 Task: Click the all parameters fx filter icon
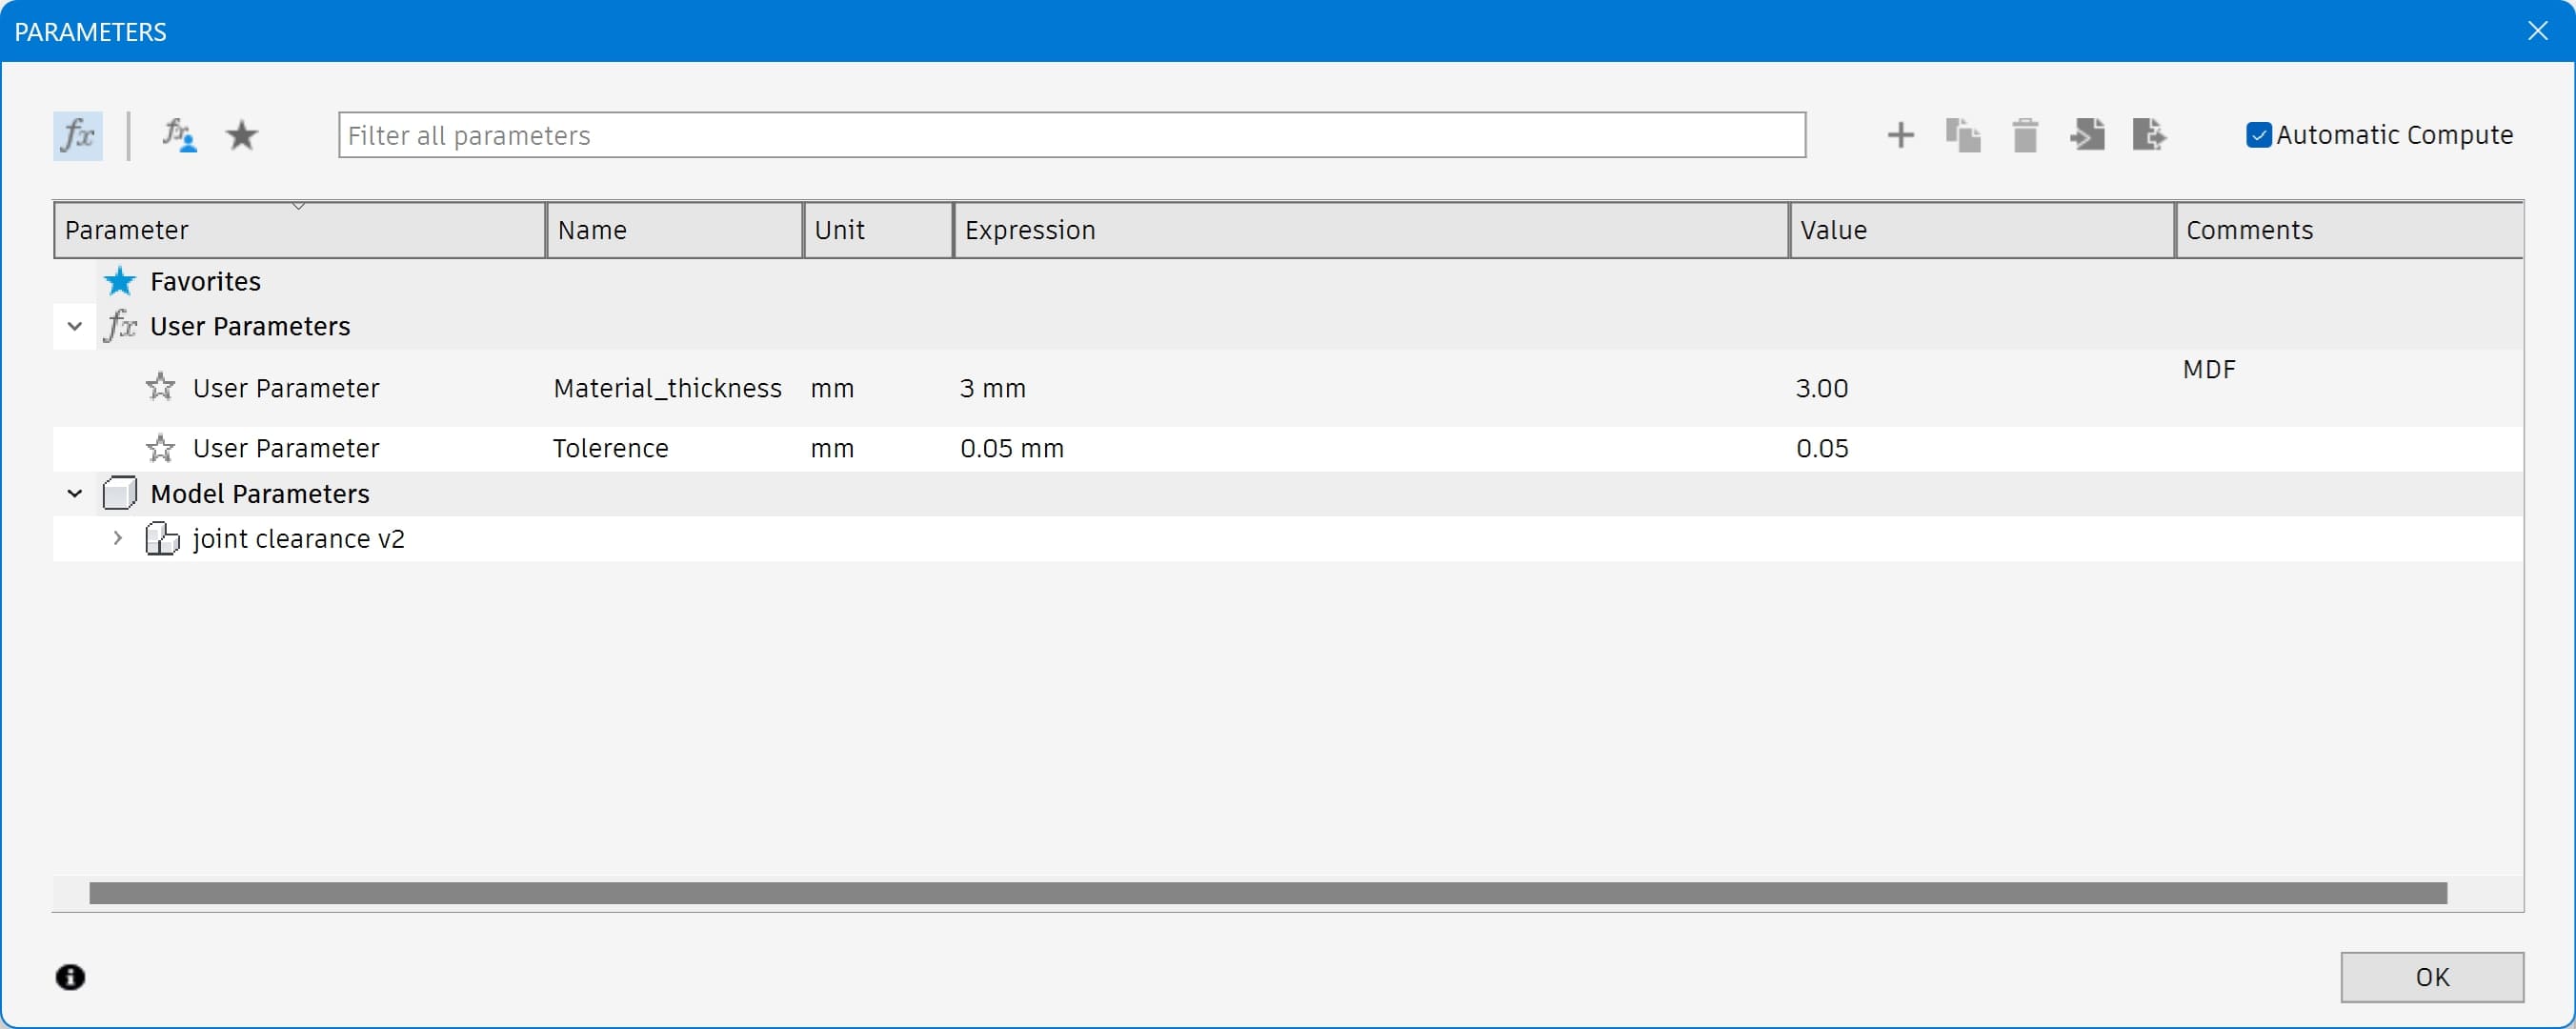pos(77,135)
